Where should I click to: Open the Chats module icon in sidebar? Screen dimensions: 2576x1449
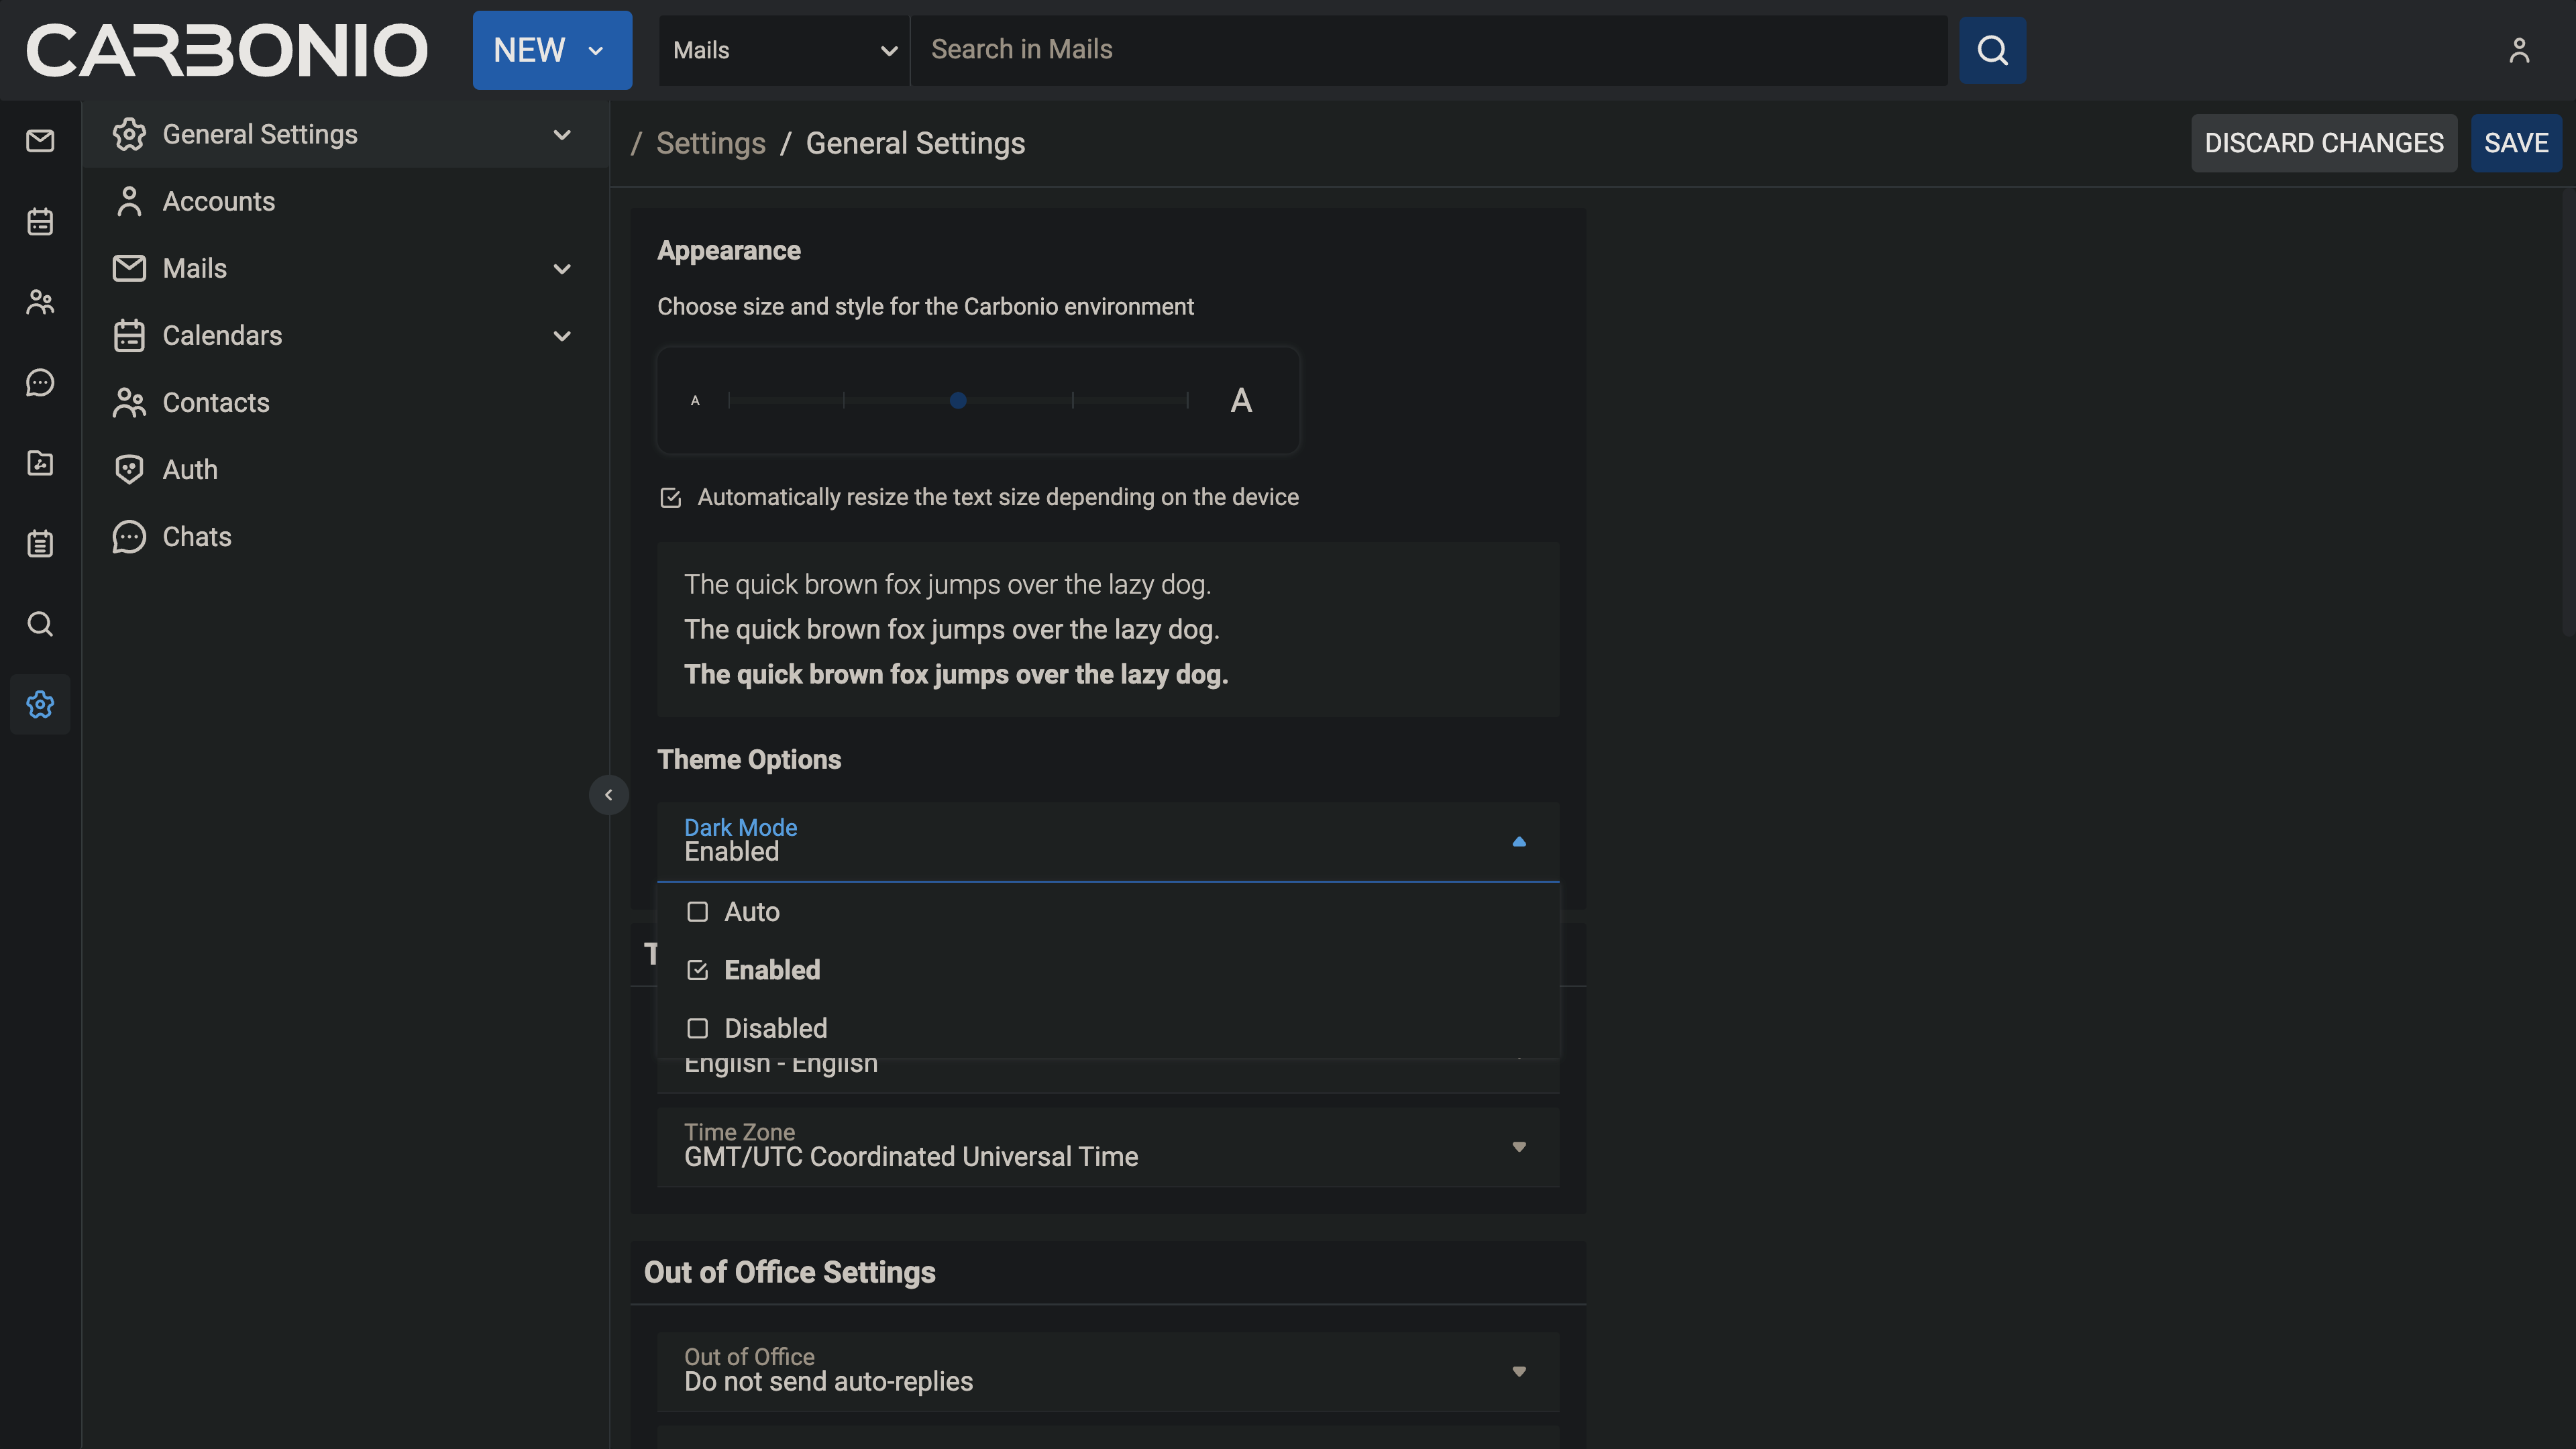point(40,382)
